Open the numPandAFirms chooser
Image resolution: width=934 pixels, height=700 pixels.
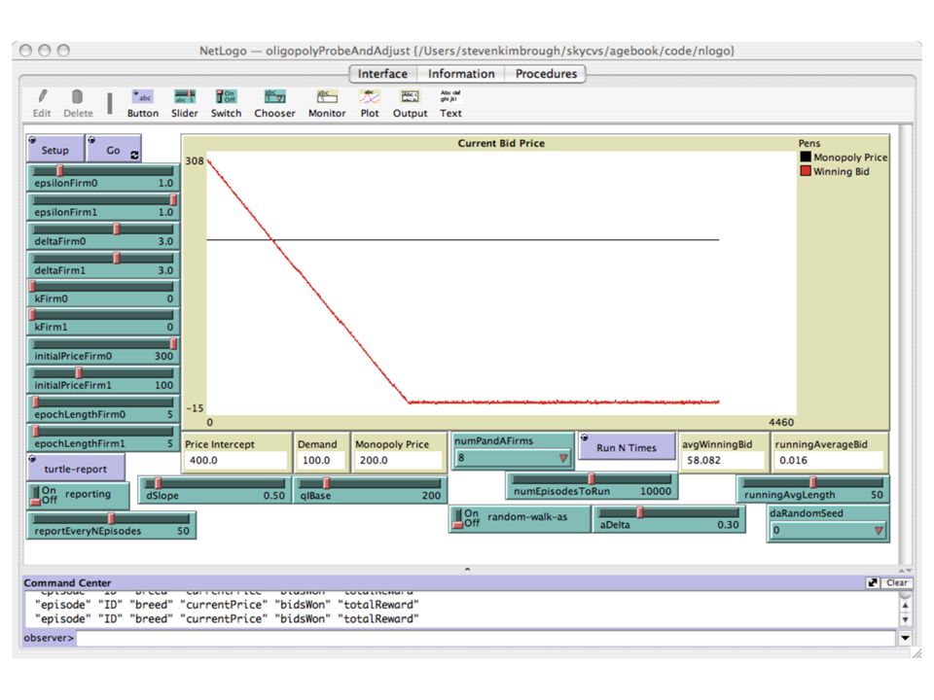[513, 451]
